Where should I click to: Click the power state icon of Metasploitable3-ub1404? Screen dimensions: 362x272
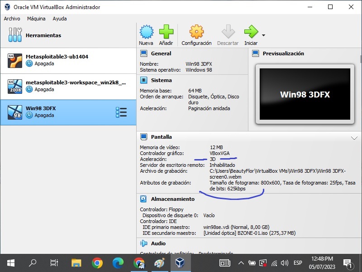(x=29, y=63)
